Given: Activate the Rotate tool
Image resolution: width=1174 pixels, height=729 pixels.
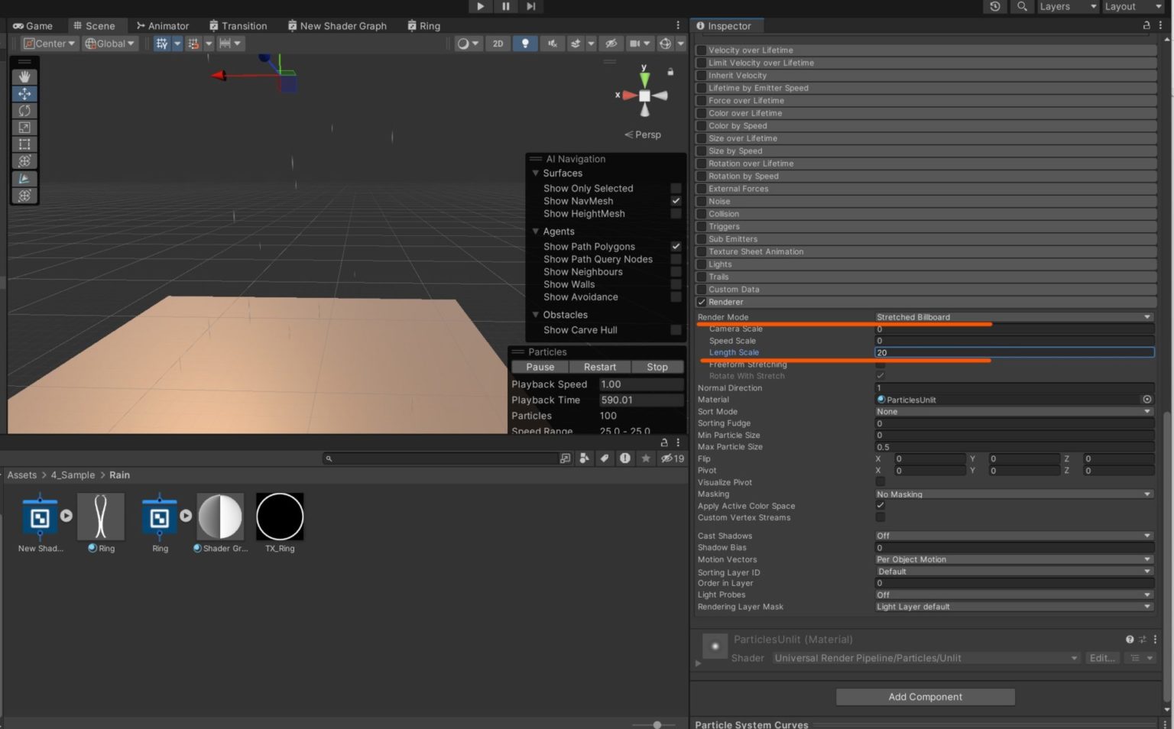Looking at the screenshot, I should click(x=24, y=110).
